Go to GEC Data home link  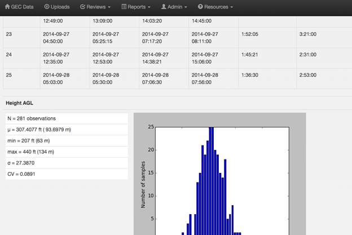19,7
